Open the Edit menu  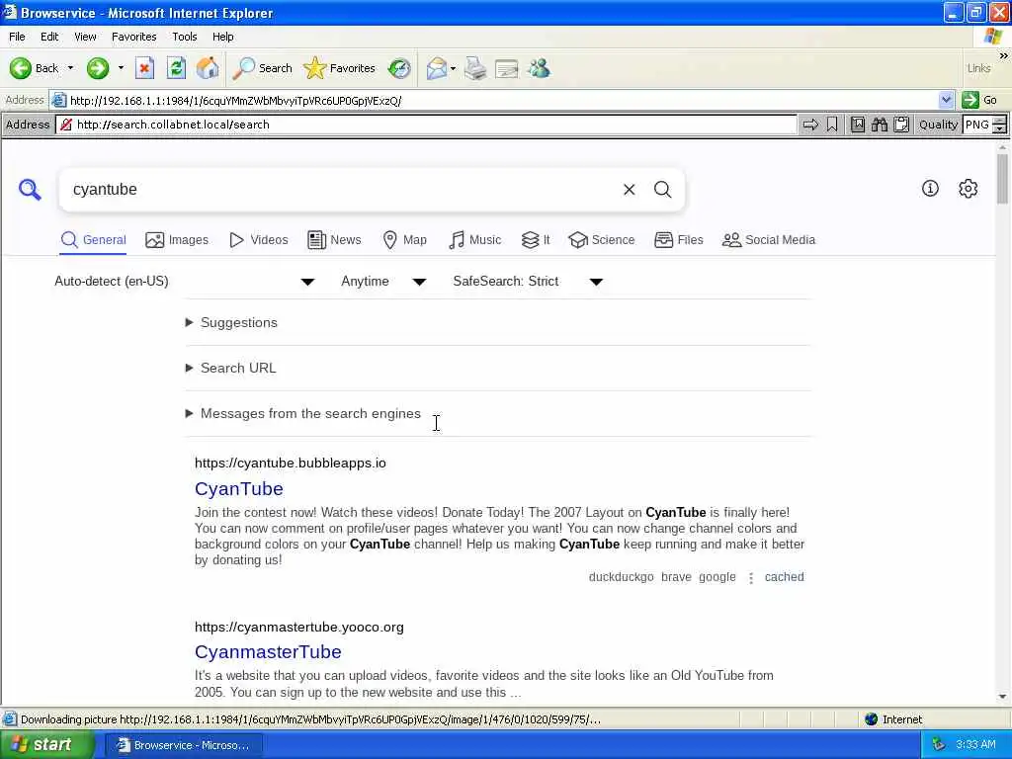pyautogui.click(x=49, y=37)
